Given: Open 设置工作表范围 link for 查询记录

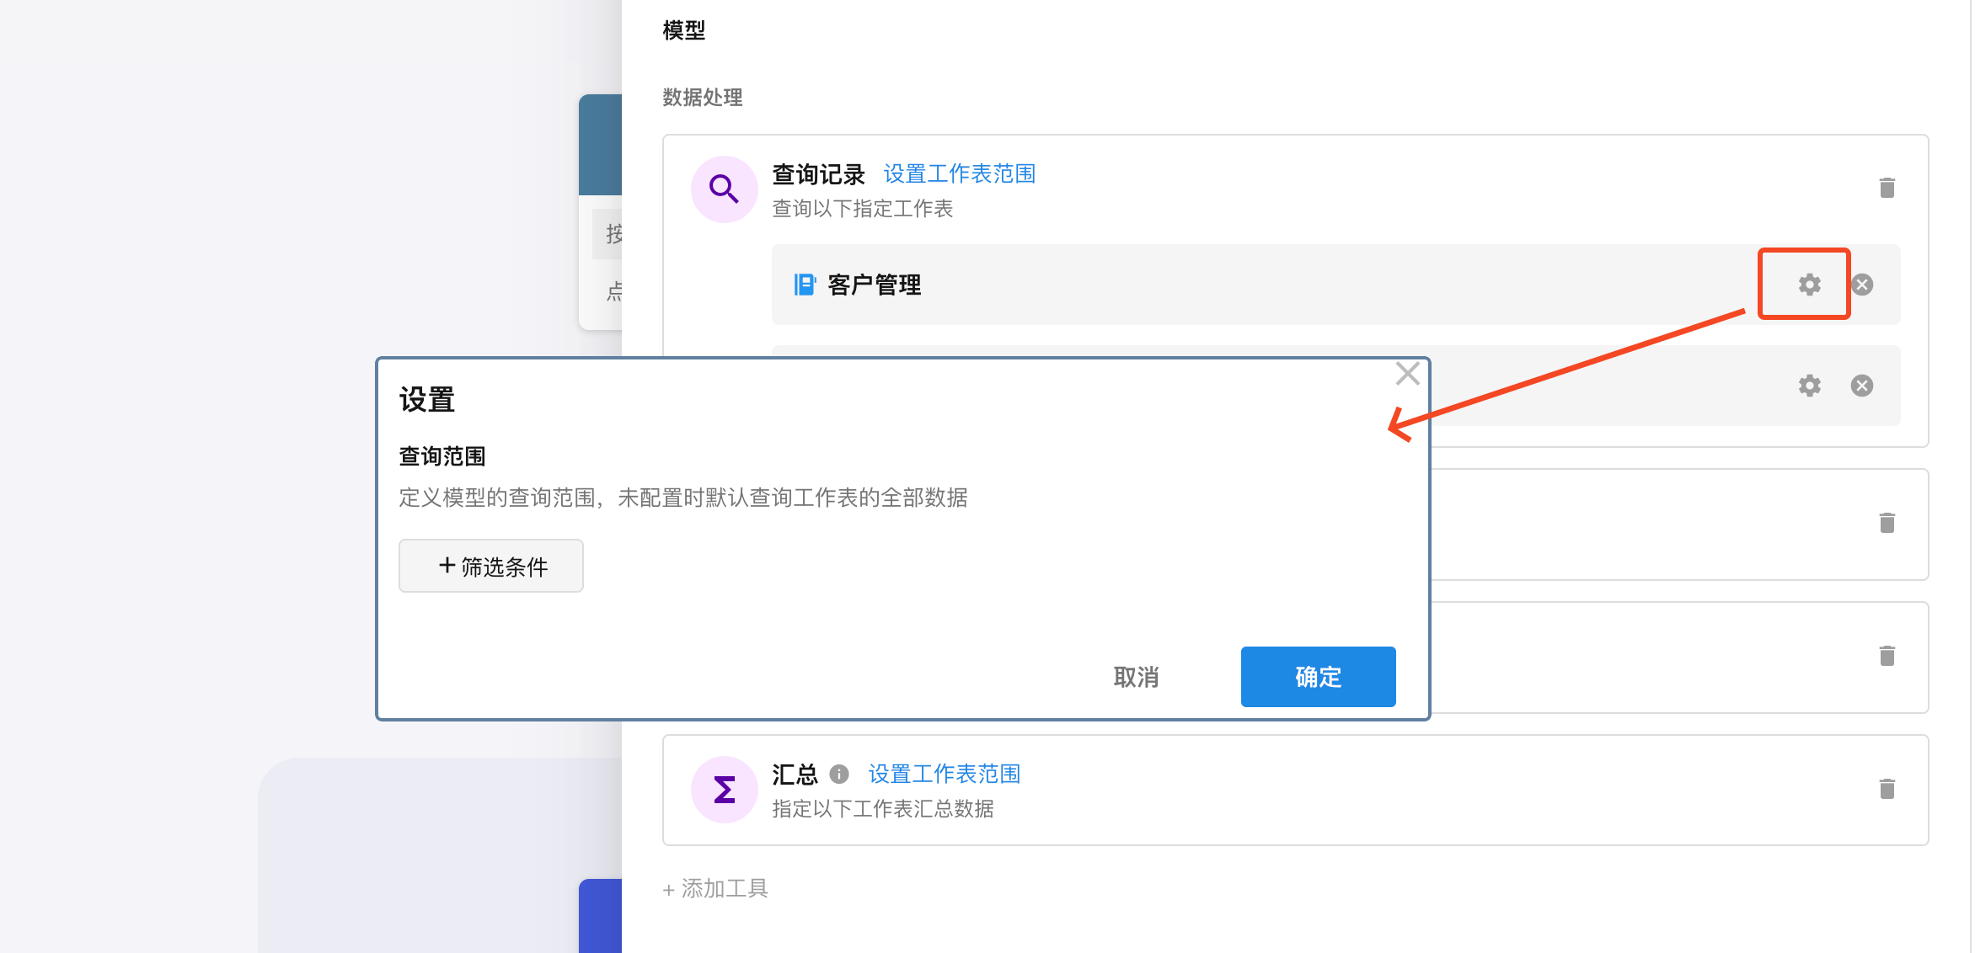Looking at the screenshot, I should (959, 174).
